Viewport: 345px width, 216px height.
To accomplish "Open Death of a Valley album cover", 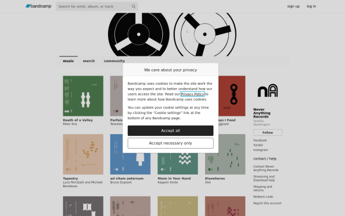I will 83,96.
